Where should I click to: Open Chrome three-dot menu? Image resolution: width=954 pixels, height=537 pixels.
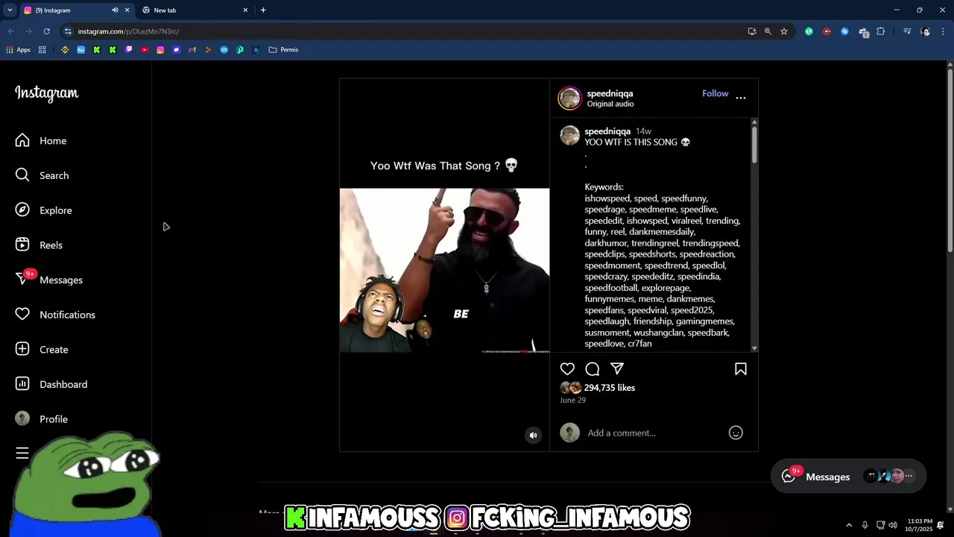944,31
